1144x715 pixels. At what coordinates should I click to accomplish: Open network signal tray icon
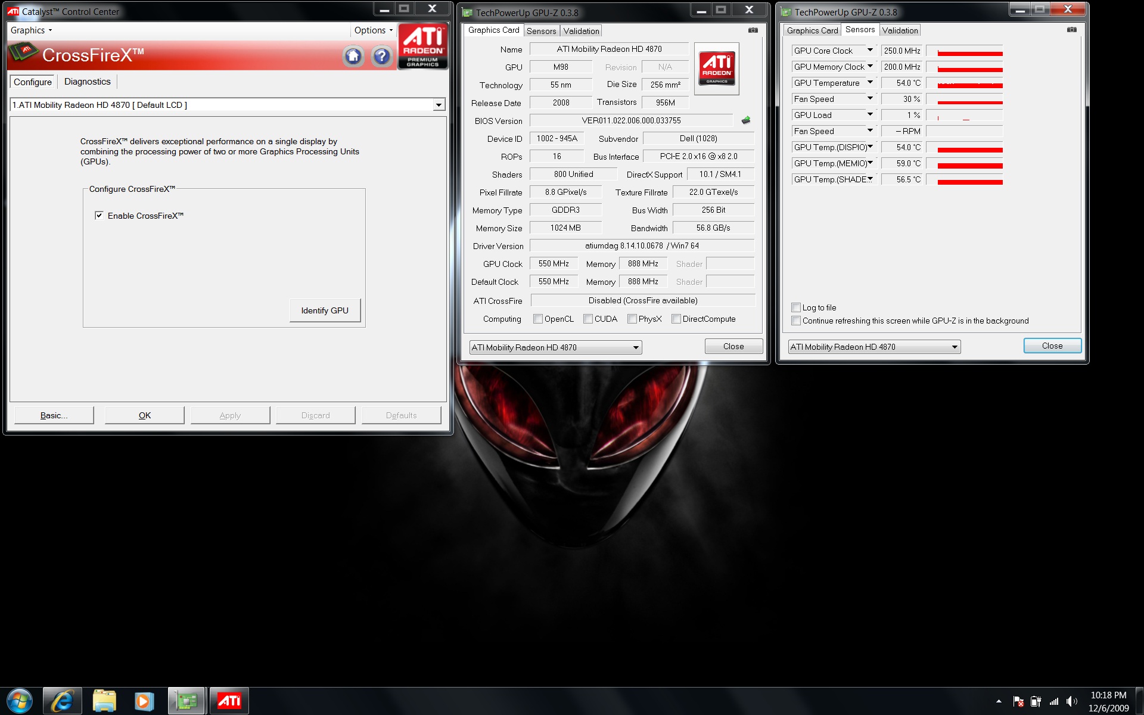pos(1054,702)
